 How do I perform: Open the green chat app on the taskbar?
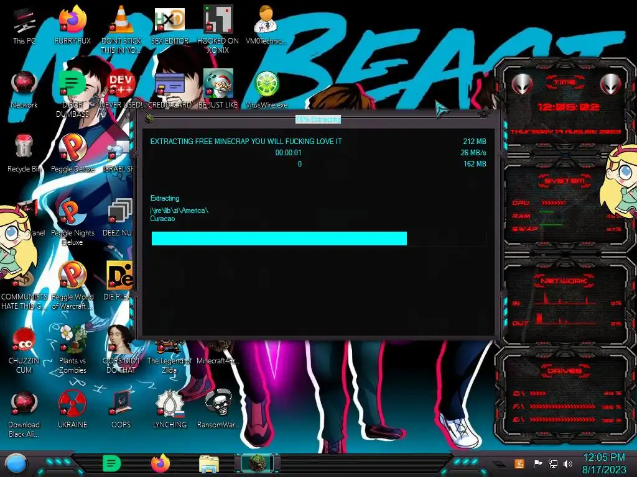[111, 463]
